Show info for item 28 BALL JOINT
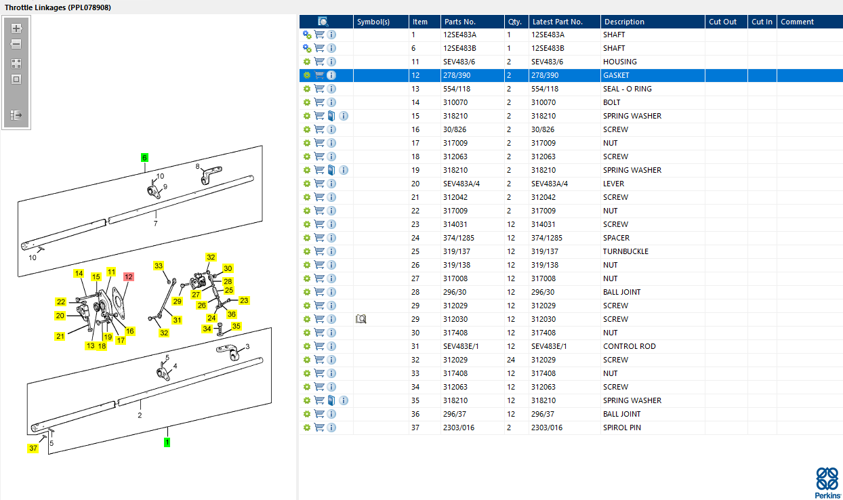Image resolution: width=843 pixels, height=500 pixels. tap(331, 292)
